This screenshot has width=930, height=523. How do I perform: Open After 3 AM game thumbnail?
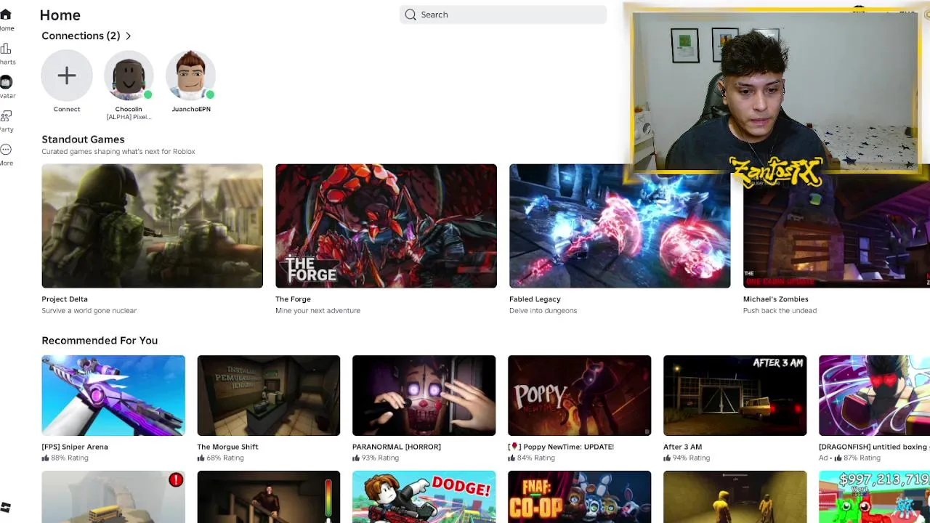coord(735,396)
